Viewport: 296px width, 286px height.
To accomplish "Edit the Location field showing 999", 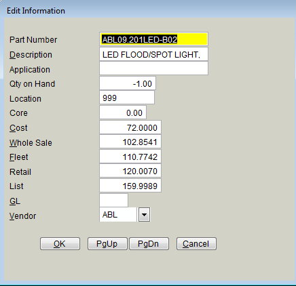I will click(x=127, y=98).
